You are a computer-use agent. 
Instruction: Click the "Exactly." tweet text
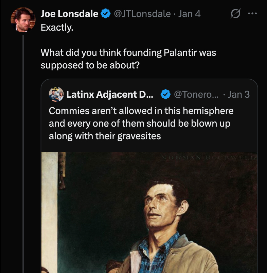coord(57,28)
